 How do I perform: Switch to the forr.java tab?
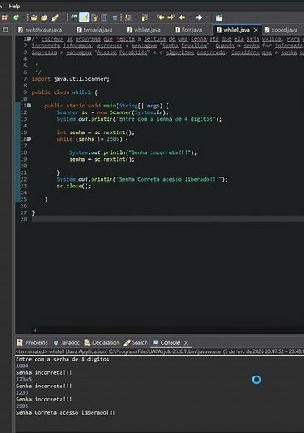point(188,30)
